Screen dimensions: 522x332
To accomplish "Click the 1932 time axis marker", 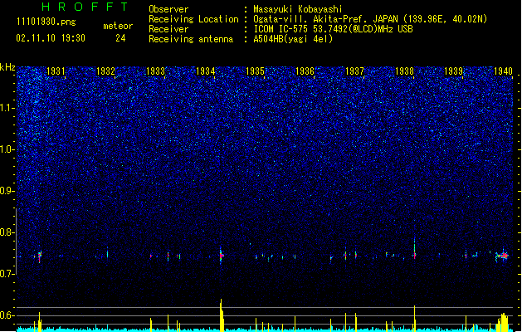I will 105,71.
